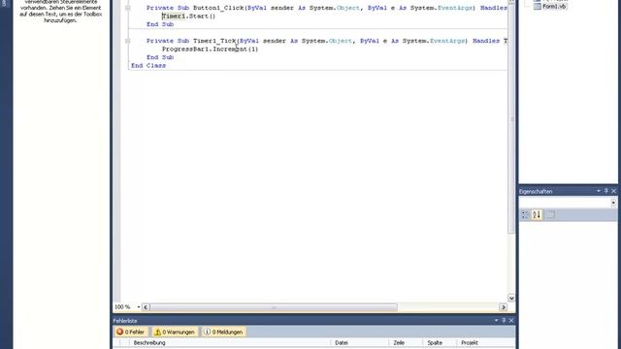Close the Eigenschaften panel
Screen dimensions: 621x349
click(x=614, y=191)
